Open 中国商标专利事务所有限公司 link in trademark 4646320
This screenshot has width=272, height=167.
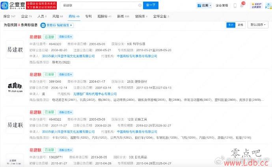(x=137, y=56)
